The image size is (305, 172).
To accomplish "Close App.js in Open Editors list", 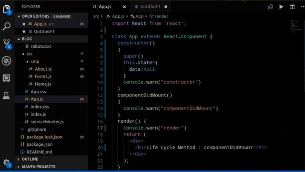I will point(24,24).
